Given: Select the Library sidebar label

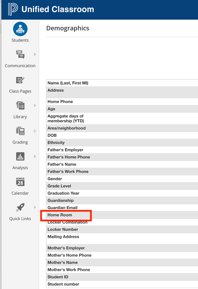Looking at the screenshot, I should tap(20, 117).
